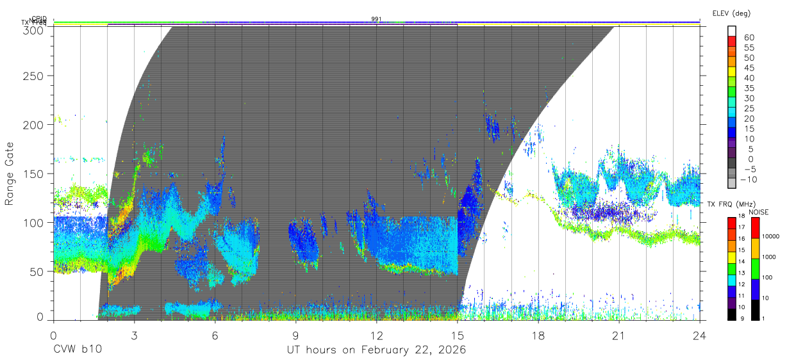Click the blue NOISE swatch between 100 and 10
The image size is (787, 363).
[x=757, y=289]
